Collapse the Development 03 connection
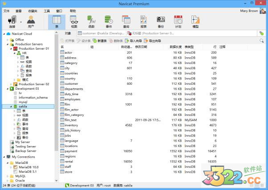Image resolution: width=268 pixels, height=190 pixels. coord(8,89)
